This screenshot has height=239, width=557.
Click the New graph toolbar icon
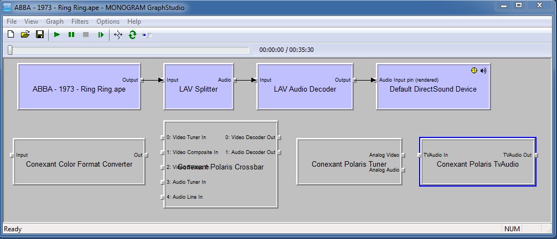(x=11, y=34)
